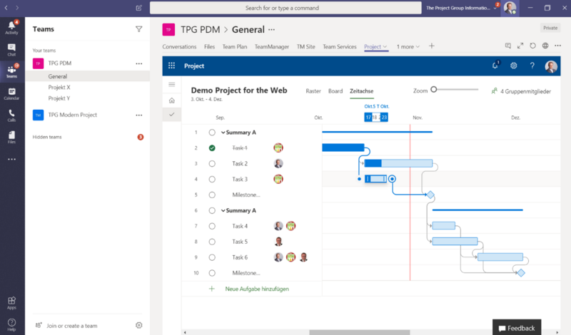Click Neue Aufgabe hinzufügen to add a task
Viewport: 571px width, 335px height.
[257, 289]
